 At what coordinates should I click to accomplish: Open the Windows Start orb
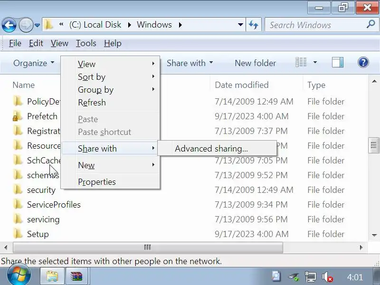(19, 275)
